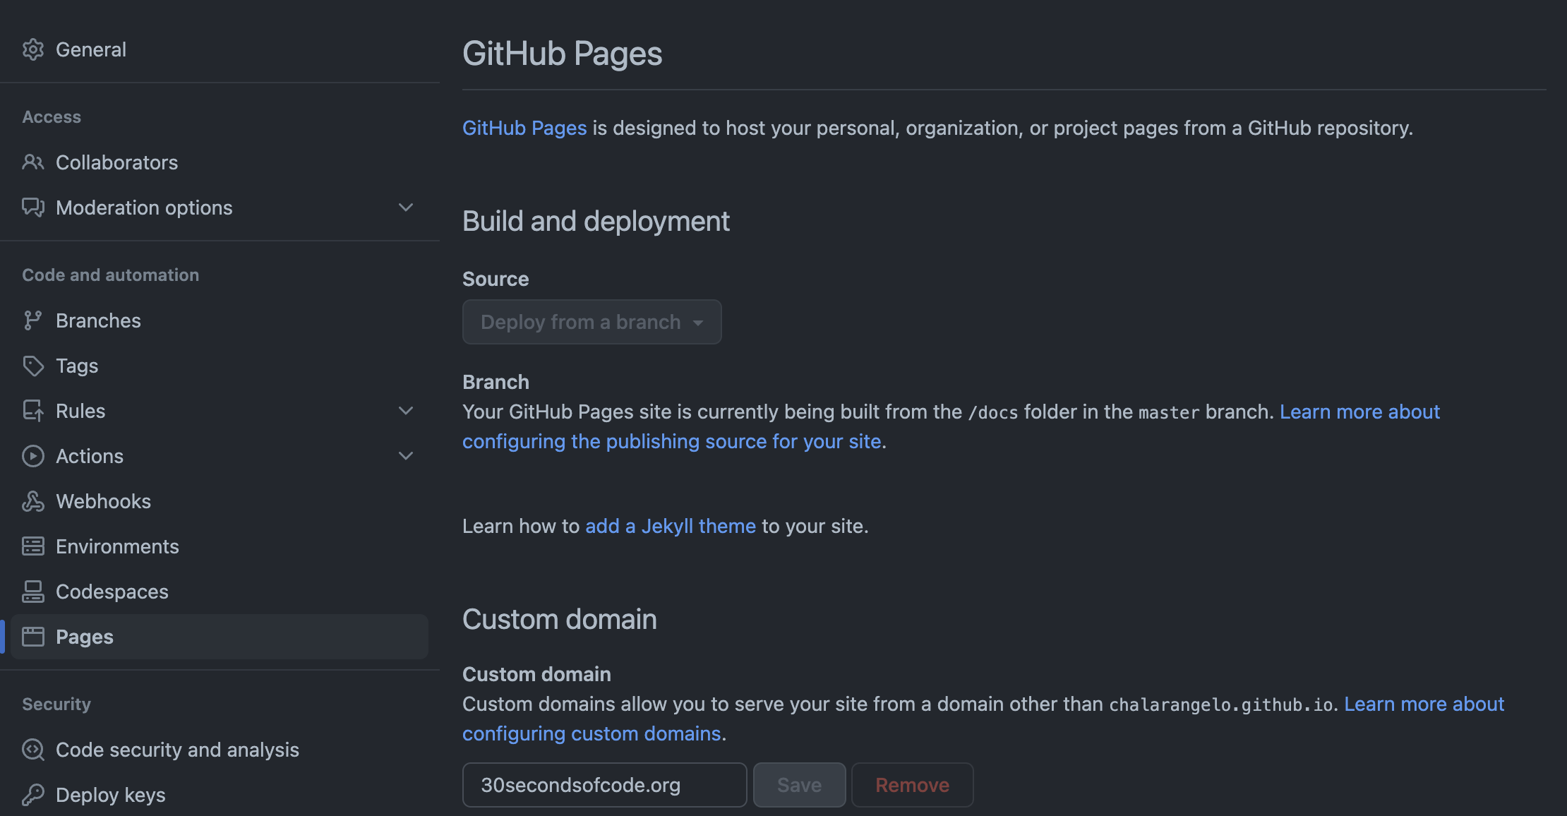Image resolution: width=1567 pixels, height=816 pixels.
Task: Click the custom domain input field
Action: (x=604, y=784)
